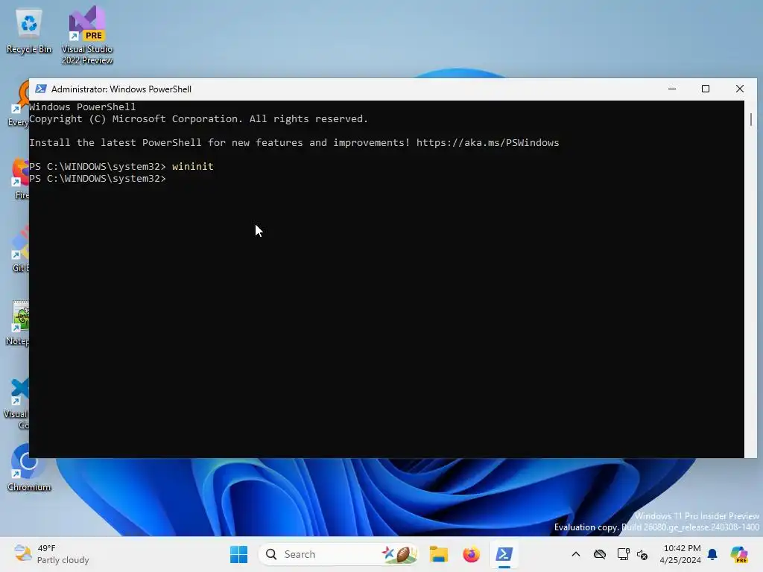763x572 pixels.
Task: Maximize the PowerShell window
Action: 706,89
